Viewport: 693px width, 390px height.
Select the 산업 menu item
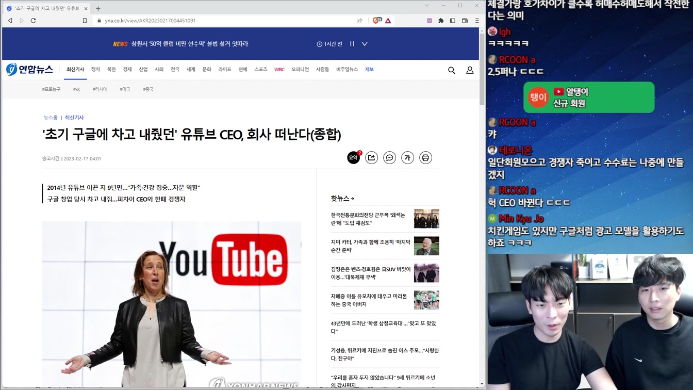pos(143,70)
